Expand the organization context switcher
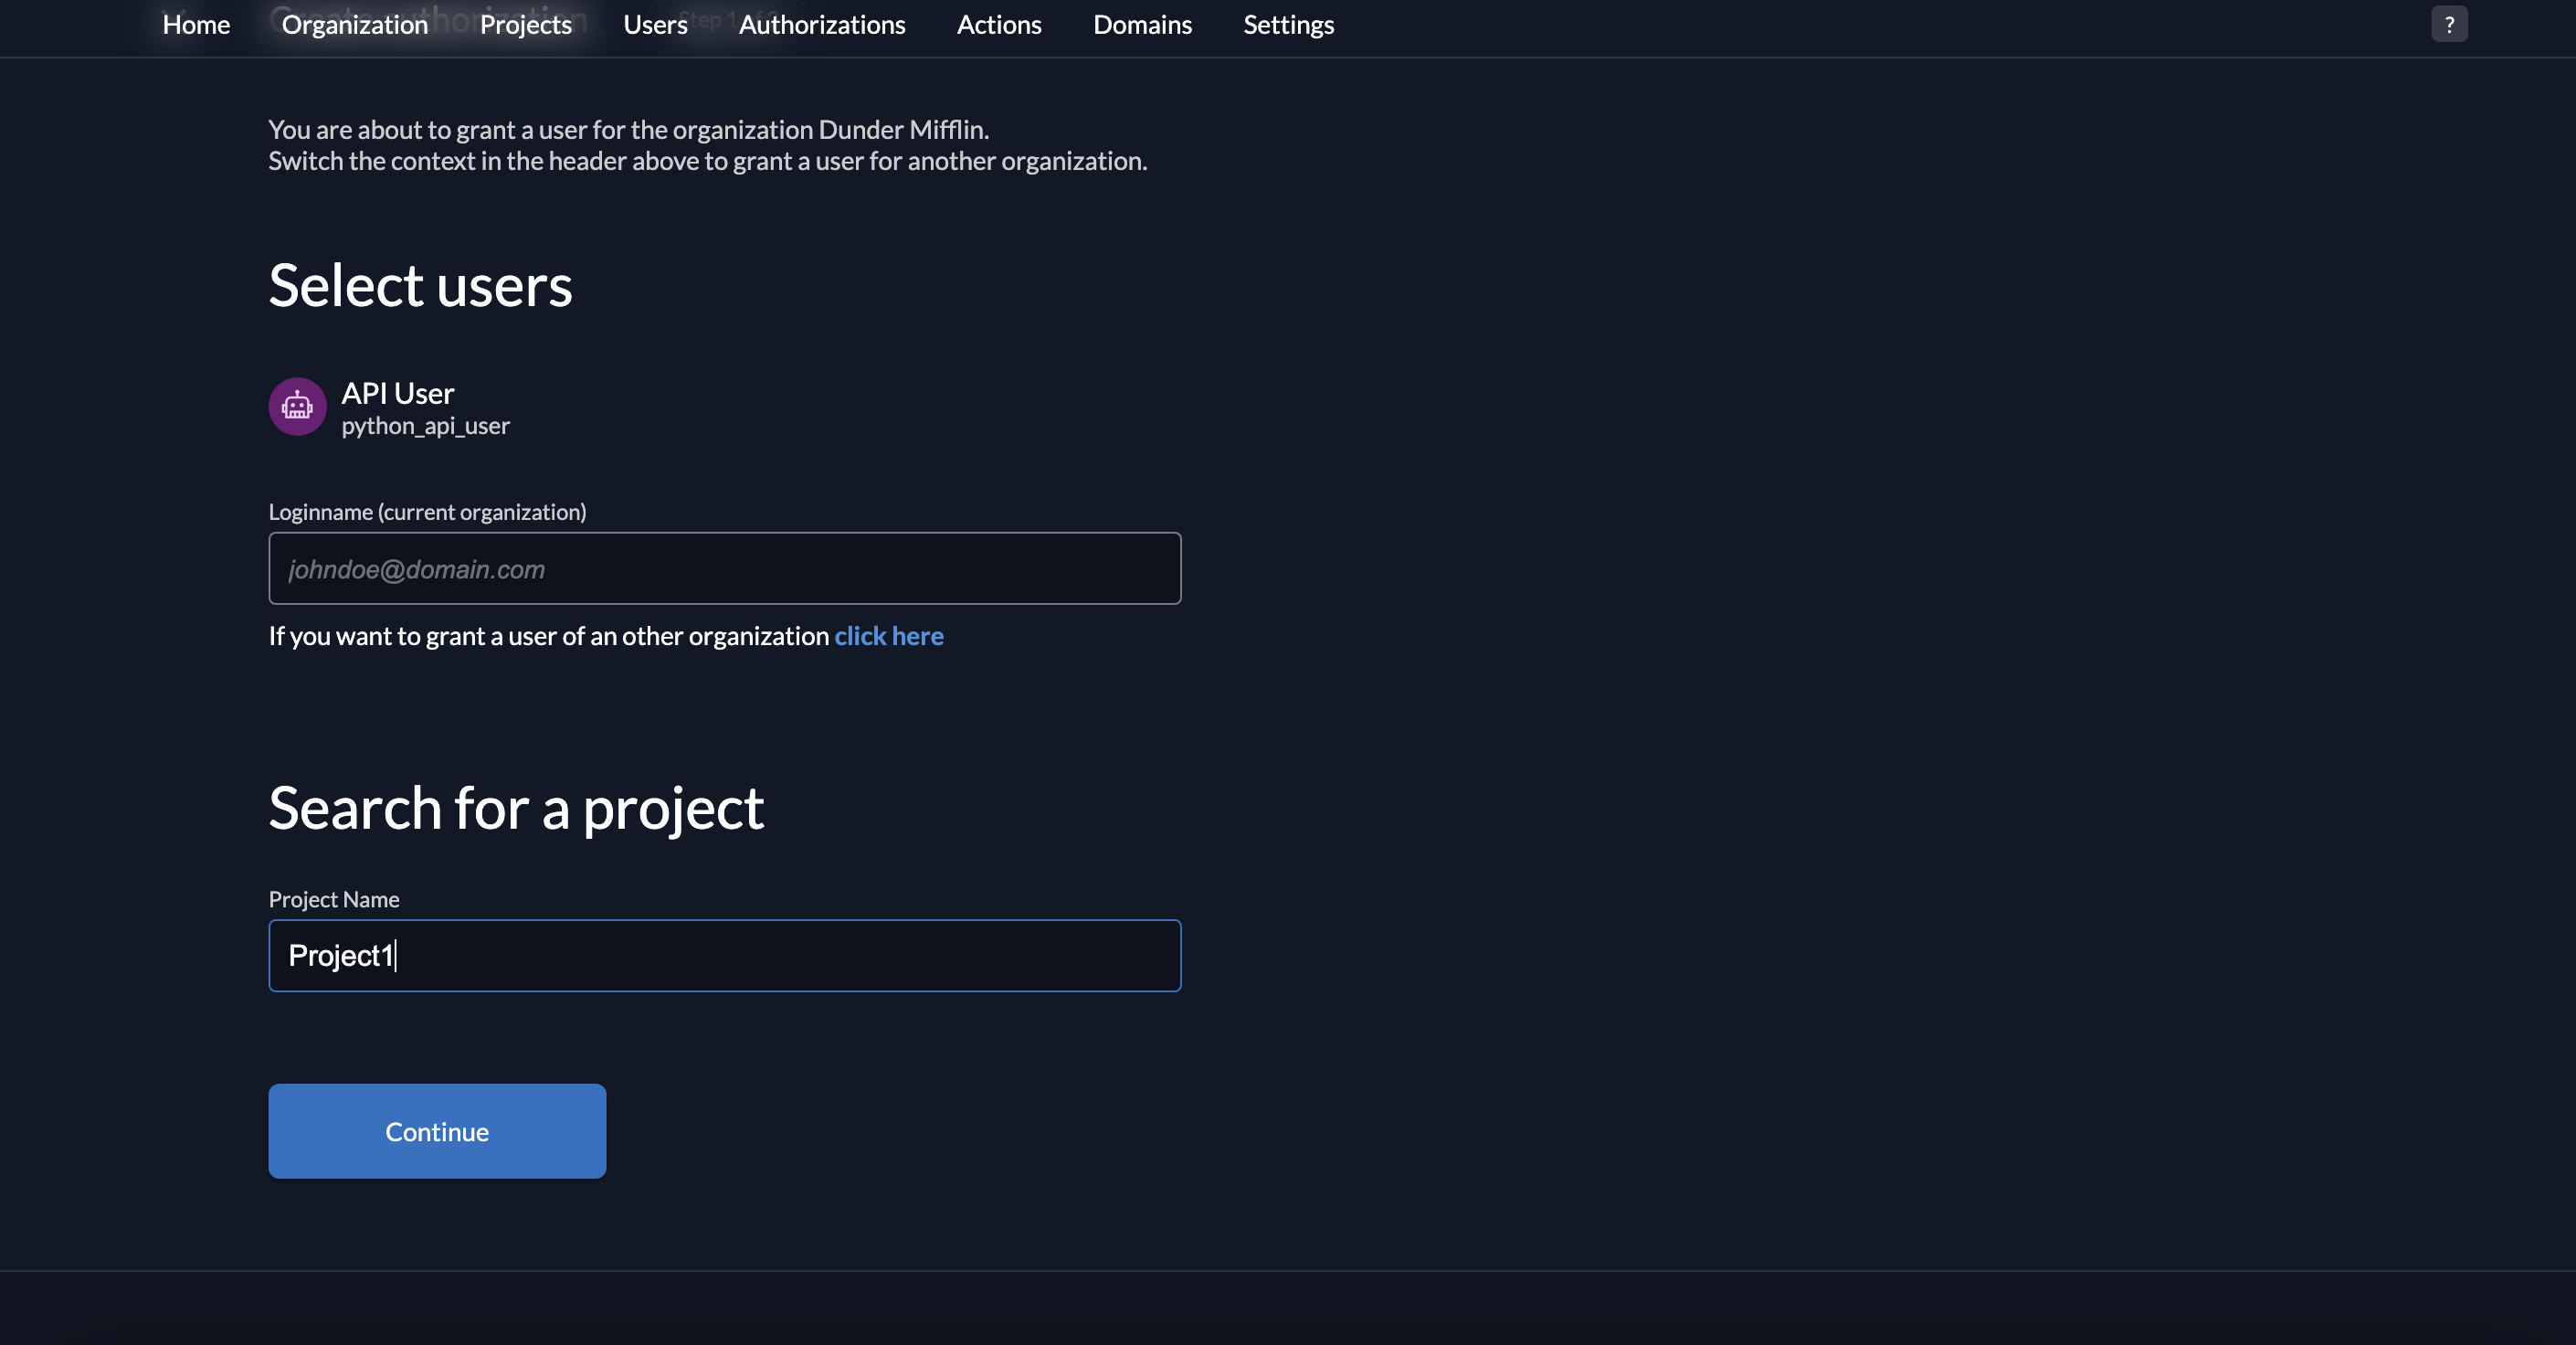 click(353, 24)
